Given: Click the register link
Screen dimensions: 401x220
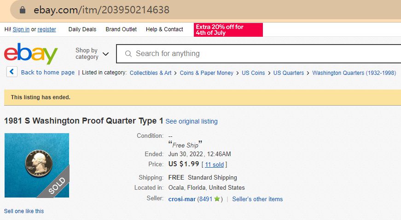Looking at the screenshot, I should (47, 29).
